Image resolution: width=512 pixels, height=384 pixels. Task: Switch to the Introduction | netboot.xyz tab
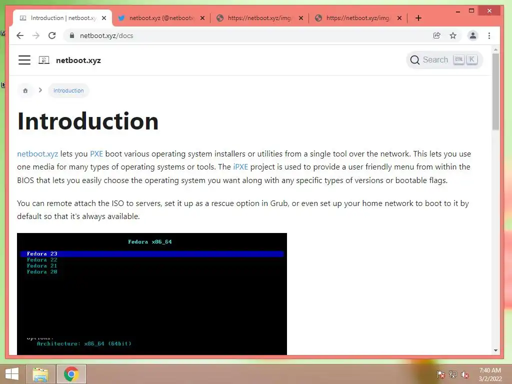pyautogui.click(x=62, y=18)
